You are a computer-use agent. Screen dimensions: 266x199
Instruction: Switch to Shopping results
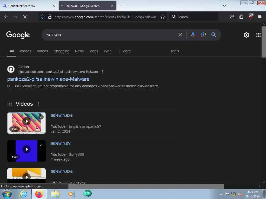pyautogui.click(x=61, y=51)
